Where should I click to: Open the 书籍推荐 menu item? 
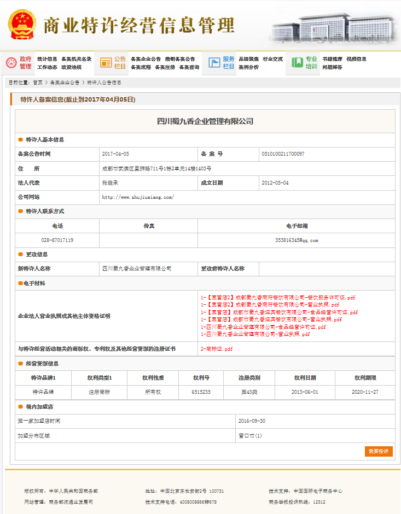click(332, 59)
